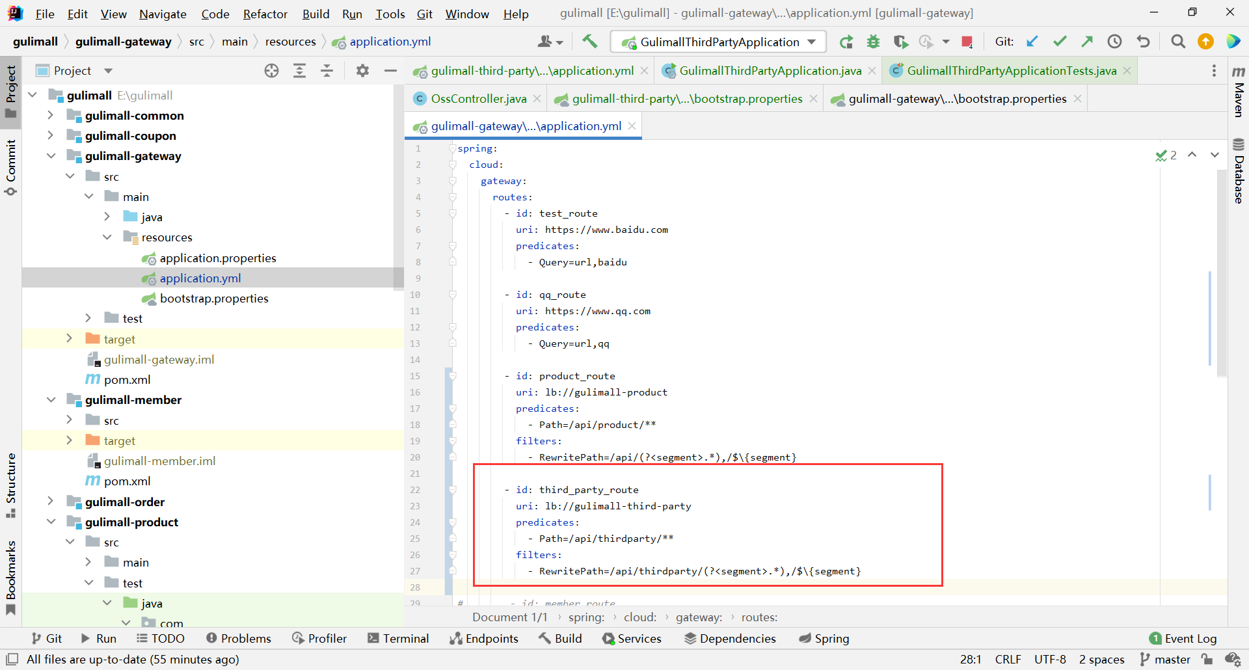Screen dimensions: 1249x670
Task: Toggle the Structure tool window
Action: click(10, 485)
